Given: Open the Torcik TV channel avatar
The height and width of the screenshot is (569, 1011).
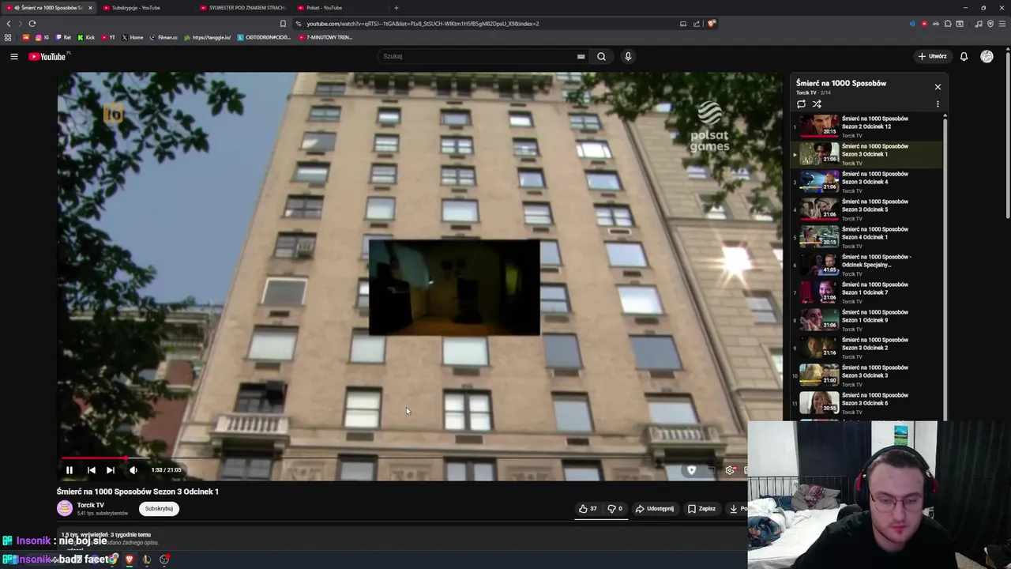Looking at the screenshot, I should click(64, 509).
